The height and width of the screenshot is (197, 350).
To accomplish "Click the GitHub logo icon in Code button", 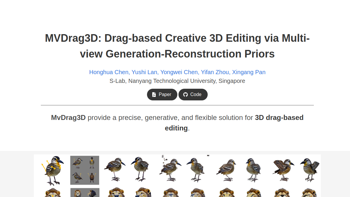I will click(x=185, y=95).
